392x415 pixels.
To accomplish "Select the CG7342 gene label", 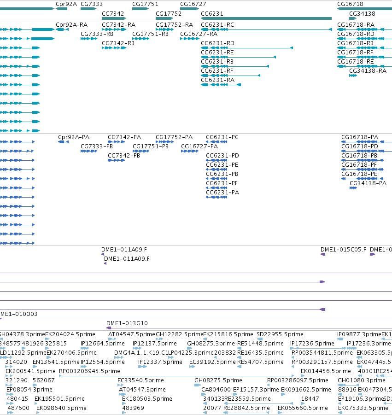I will (x=113, y=13).
